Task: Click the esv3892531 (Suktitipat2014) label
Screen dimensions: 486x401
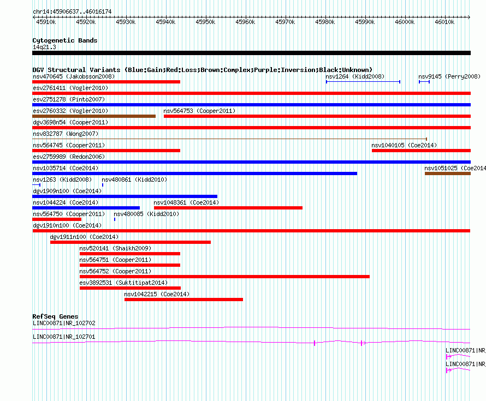Action: [x=123, y=283]
